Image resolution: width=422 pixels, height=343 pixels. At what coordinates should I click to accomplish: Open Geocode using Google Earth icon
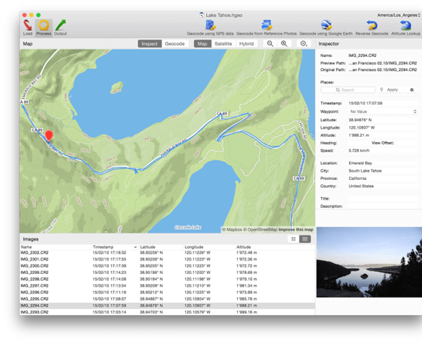coord(326,25)
